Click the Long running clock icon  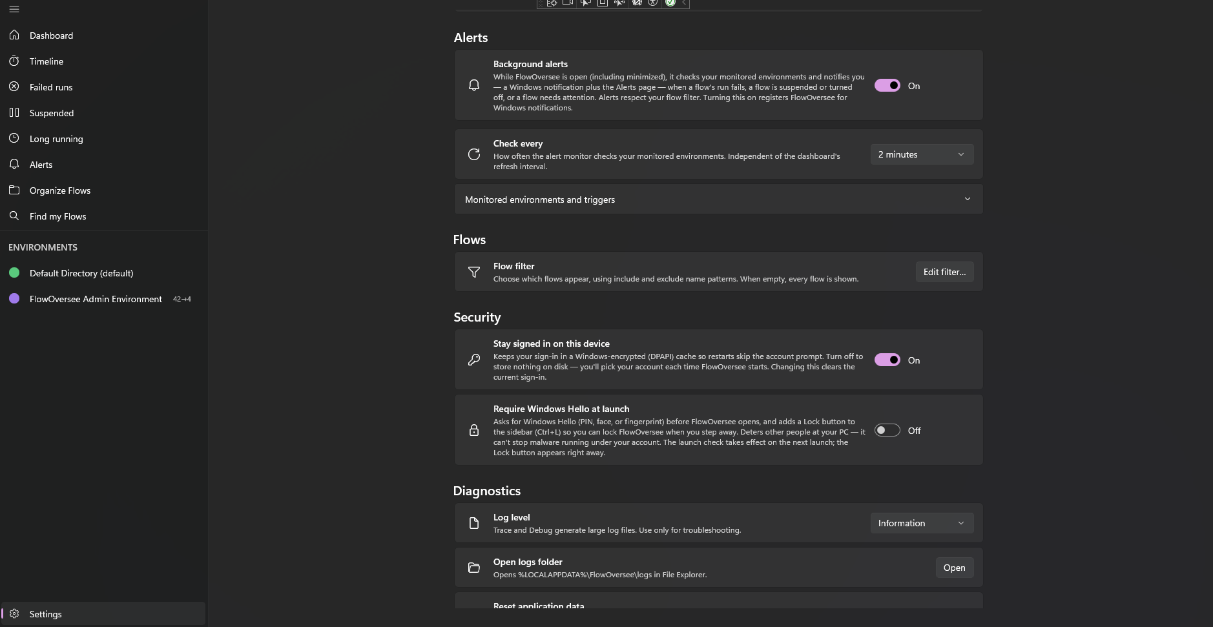point(14,138)
